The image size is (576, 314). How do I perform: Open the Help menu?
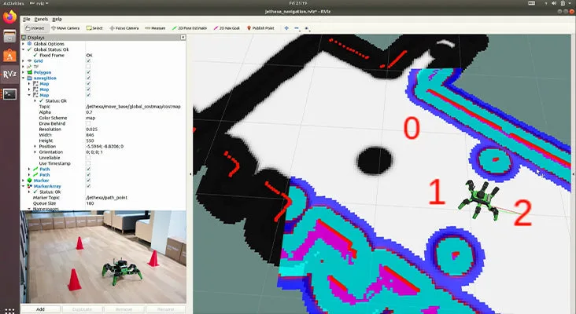click(57, 19)
